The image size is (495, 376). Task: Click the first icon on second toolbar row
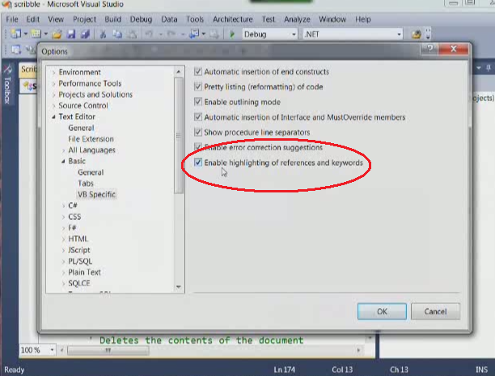tap(16, 49)
